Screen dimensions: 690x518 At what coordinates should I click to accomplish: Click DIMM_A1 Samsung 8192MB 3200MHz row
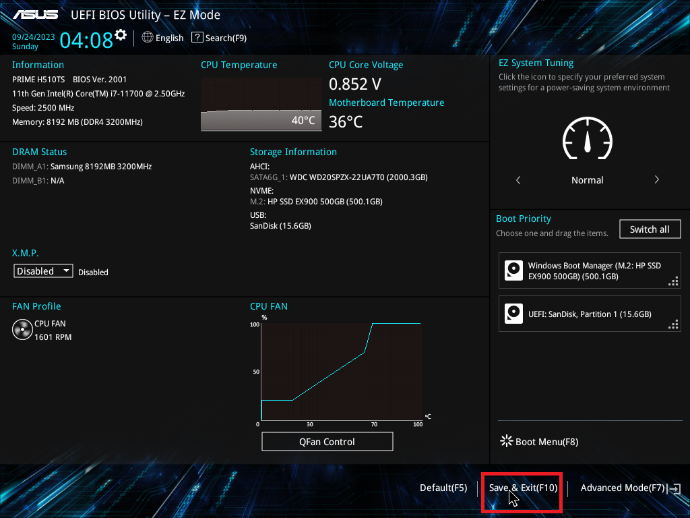pos(82,167)
